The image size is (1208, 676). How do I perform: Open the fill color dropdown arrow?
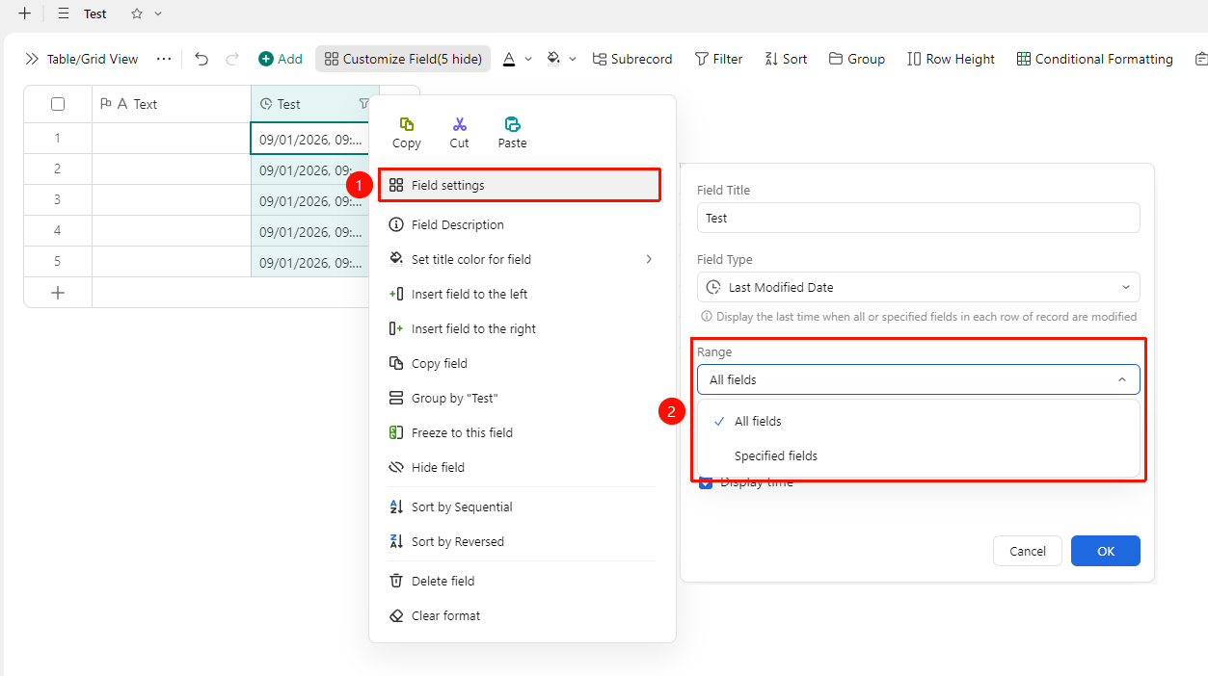pyautogui.click(x=573, y=59)
